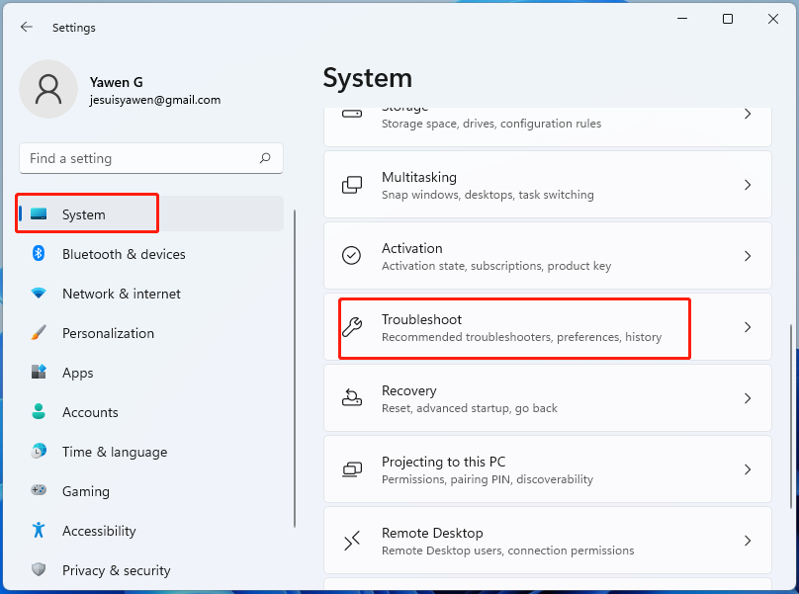Click the Network wifi icon in sidebar
Screen dimensions: 799x594
pyautogui.click(x=39, y=293)
